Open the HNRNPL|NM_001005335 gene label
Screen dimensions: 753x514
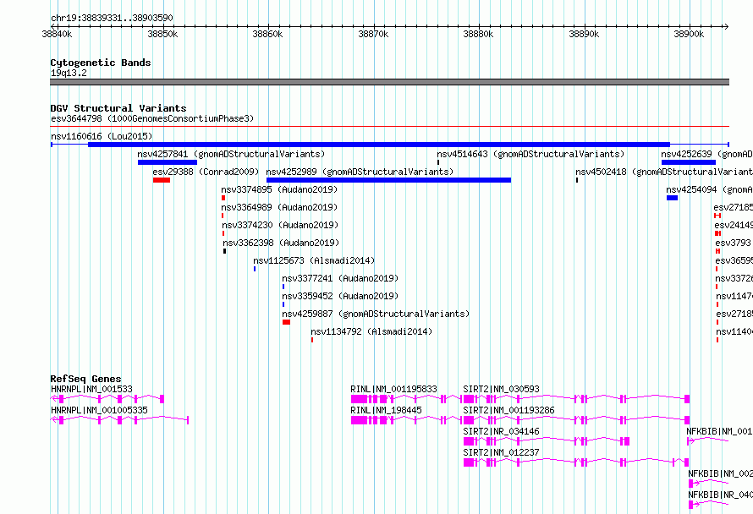pyautogui.click(x=99, y=410)
